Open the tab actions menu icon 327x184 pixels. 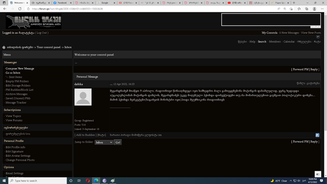point(4,3)
